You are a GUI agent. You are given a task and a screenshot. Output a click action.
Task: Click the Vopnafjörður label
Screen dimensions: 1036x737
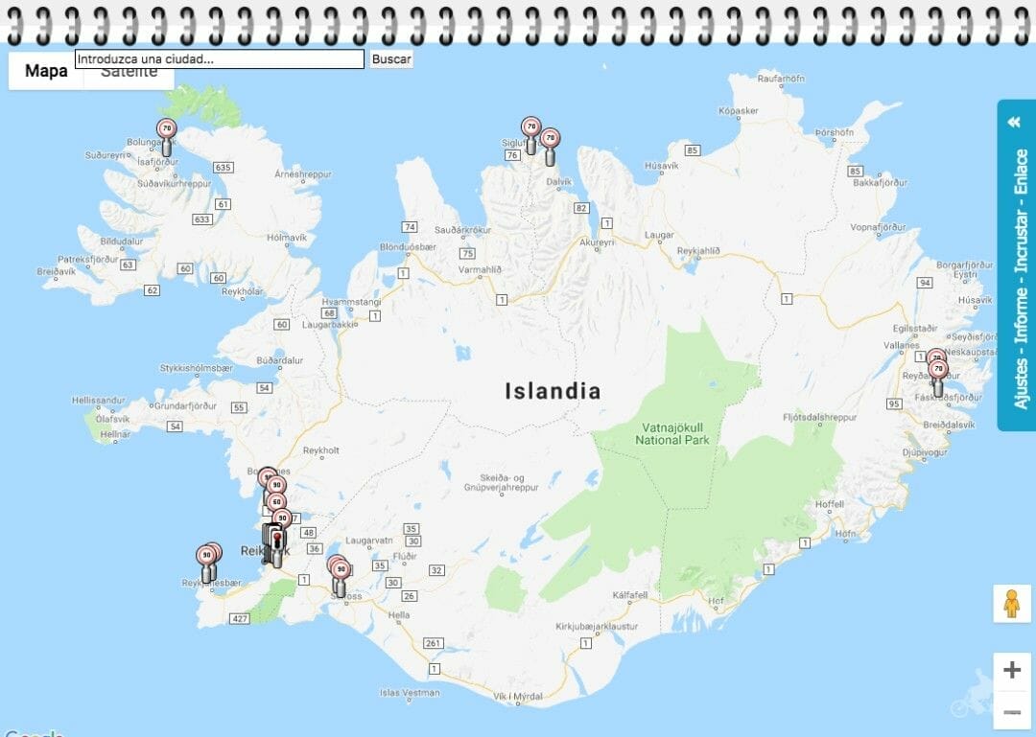point(878,227)
